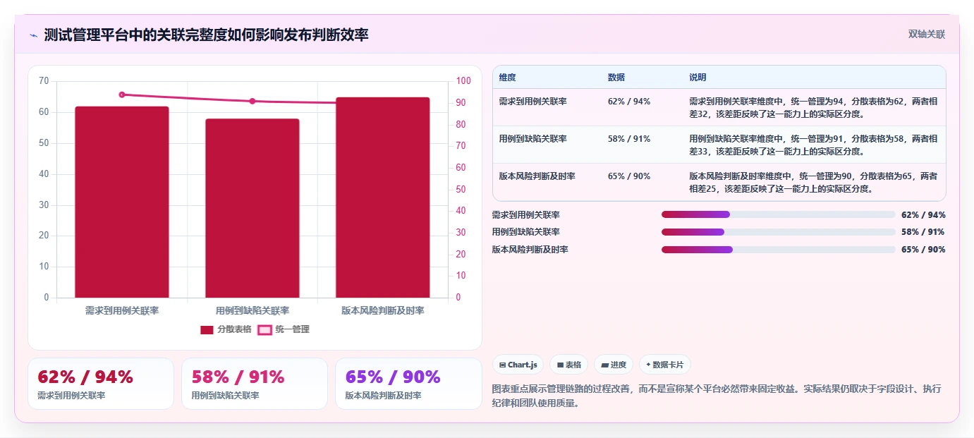Click the footnote paragraph starting 图表重点展示

717,396
